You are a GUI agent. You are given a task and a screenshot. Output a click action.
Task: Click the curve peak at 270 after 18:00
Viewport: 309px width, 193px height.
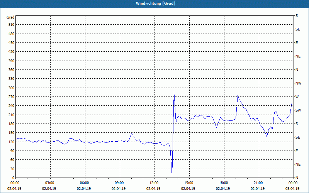point(238,96)
